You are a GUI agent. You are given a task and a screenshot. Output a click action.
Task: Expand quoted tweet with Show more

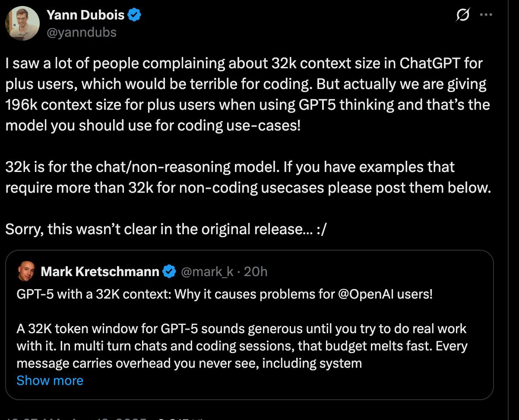[x=50, y=381]
